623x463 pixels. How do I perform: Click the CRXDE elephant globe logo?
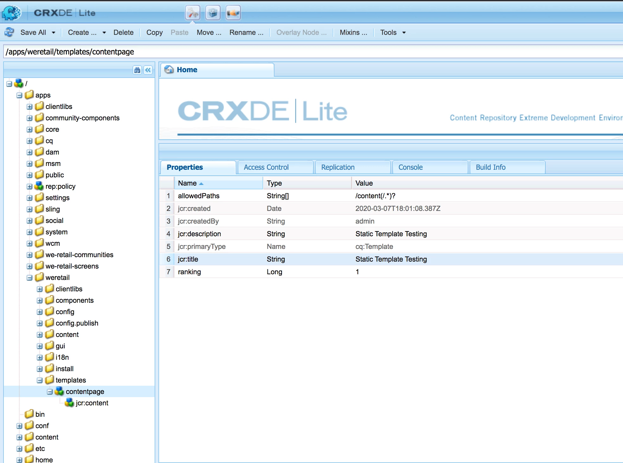click(x=12, y=13)
